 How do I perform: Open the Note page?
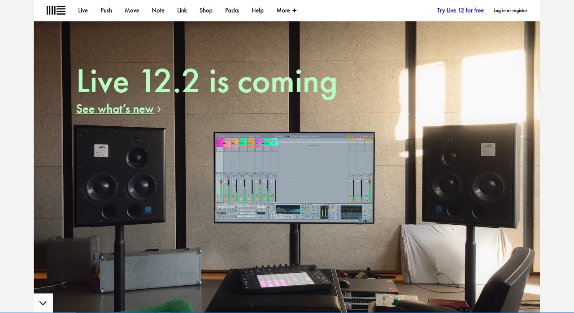pos(158,10)
